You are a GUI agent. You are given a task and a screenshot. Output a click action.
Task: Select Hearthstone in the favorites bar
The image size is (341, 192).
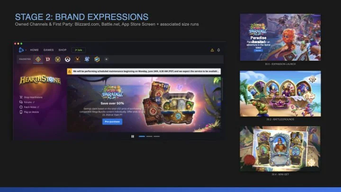tap(38, 59)
